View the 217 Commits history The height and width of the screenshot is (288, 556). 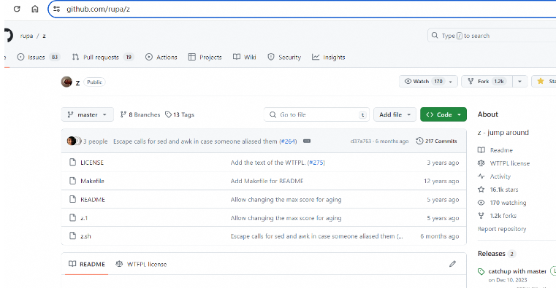point(436,141)
